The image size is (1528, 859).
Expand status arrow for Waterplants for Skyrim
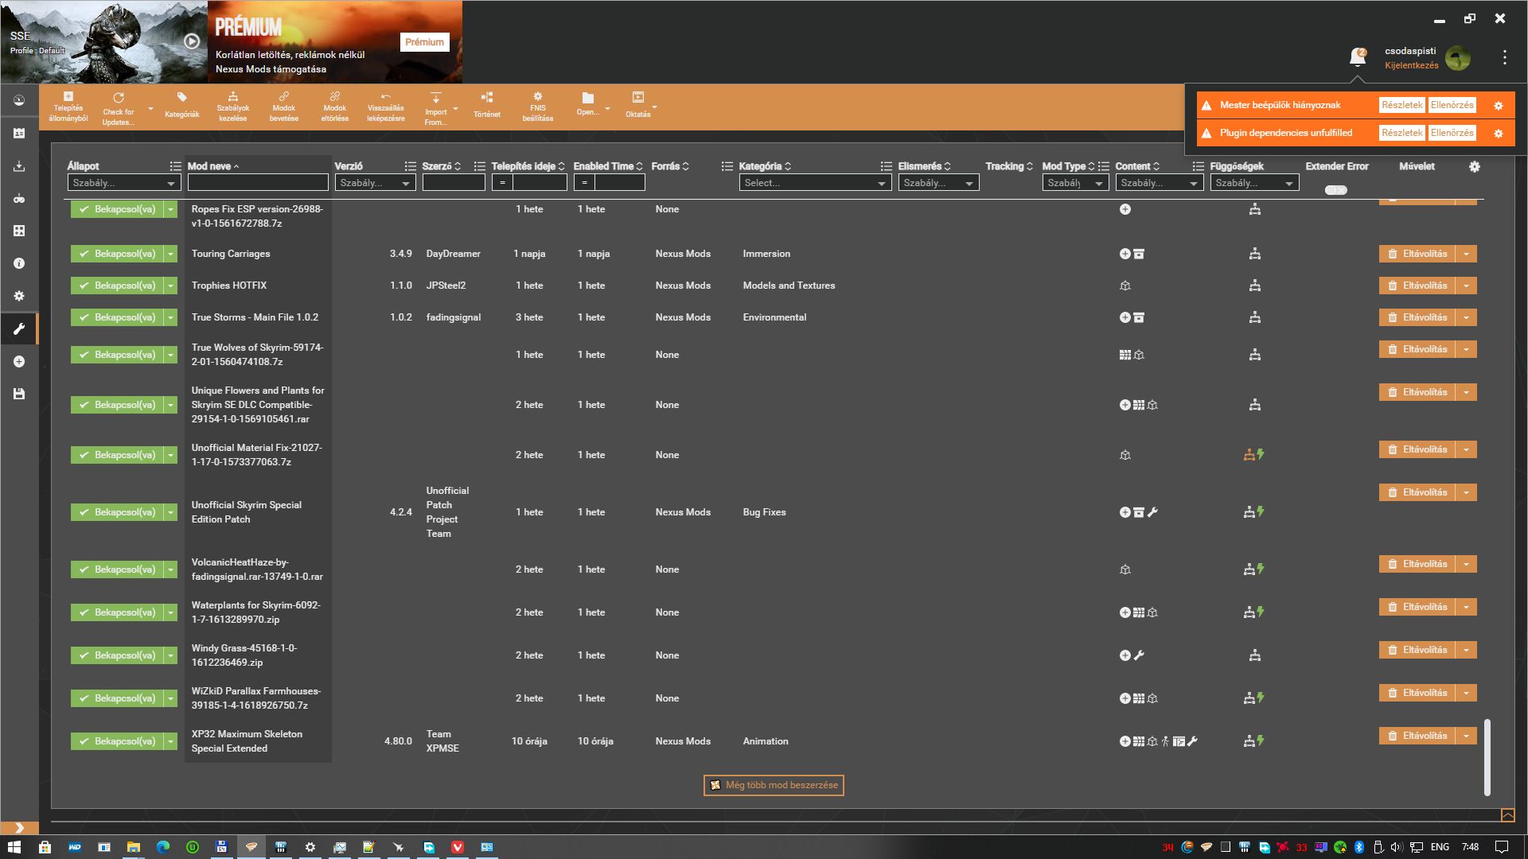(x=170, y=612)
